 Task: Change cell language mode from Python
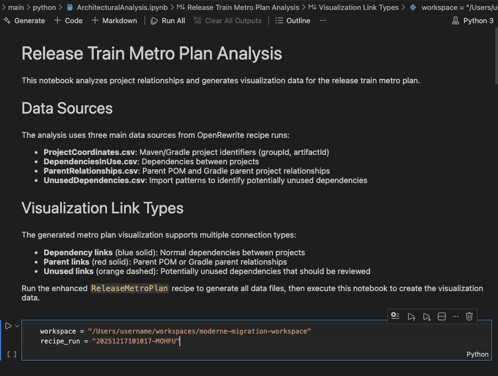point(477,354)
